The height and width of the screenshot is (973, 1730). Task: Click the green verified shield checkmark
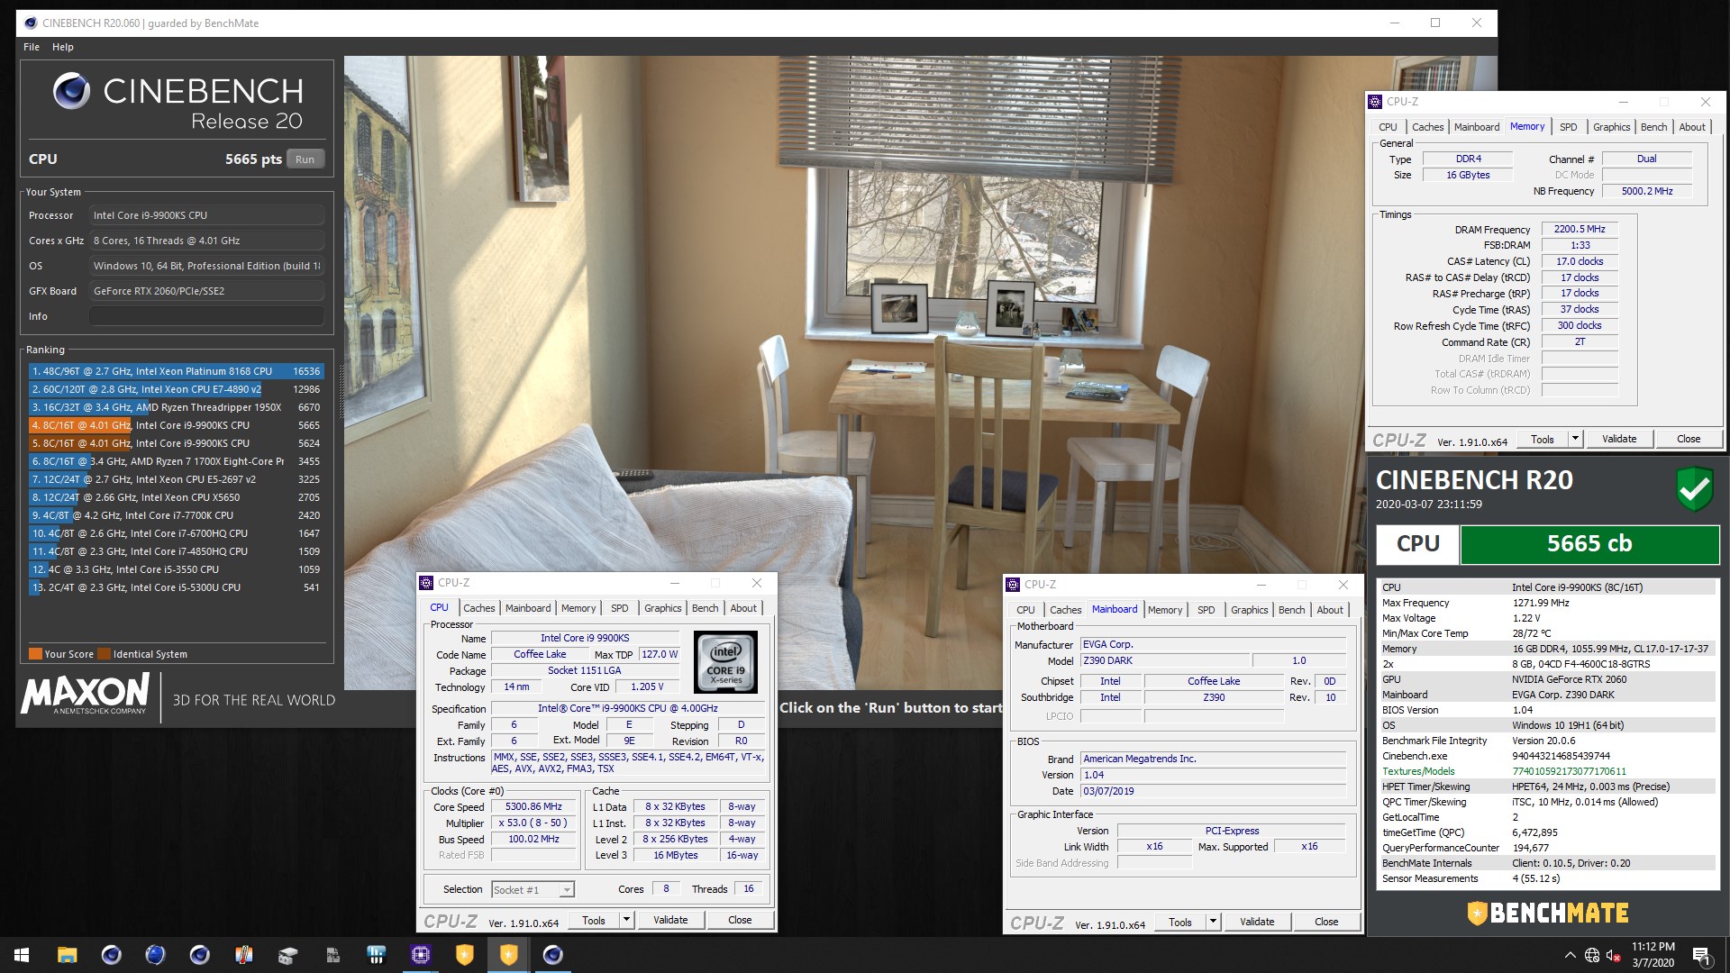[x=1694, y=489]
